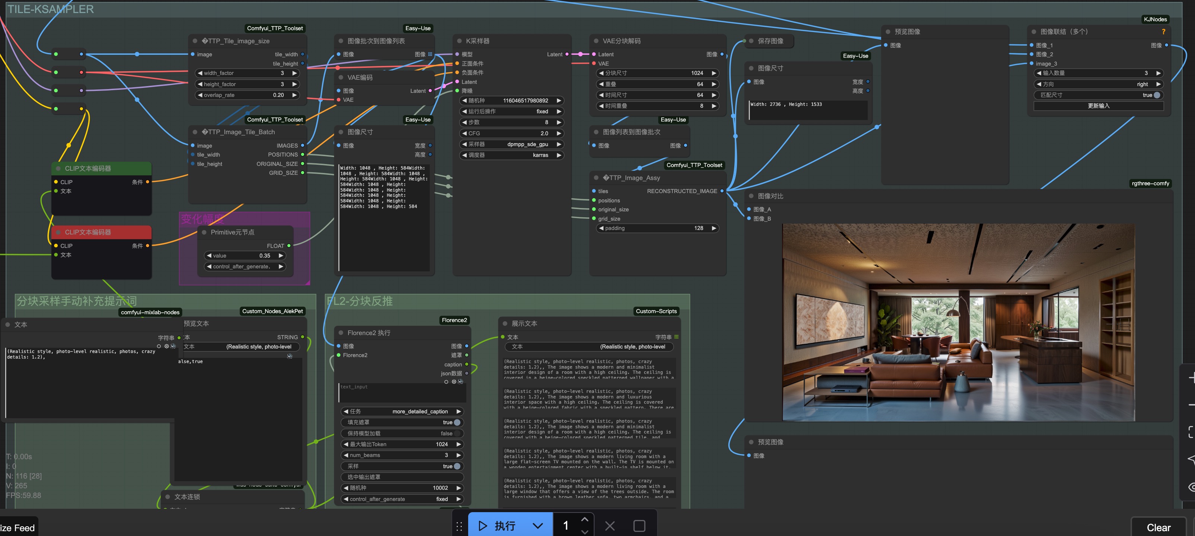Click the collapse dot on the 保存图像 node
This screenshot has height=536, width=1195.
751,41
